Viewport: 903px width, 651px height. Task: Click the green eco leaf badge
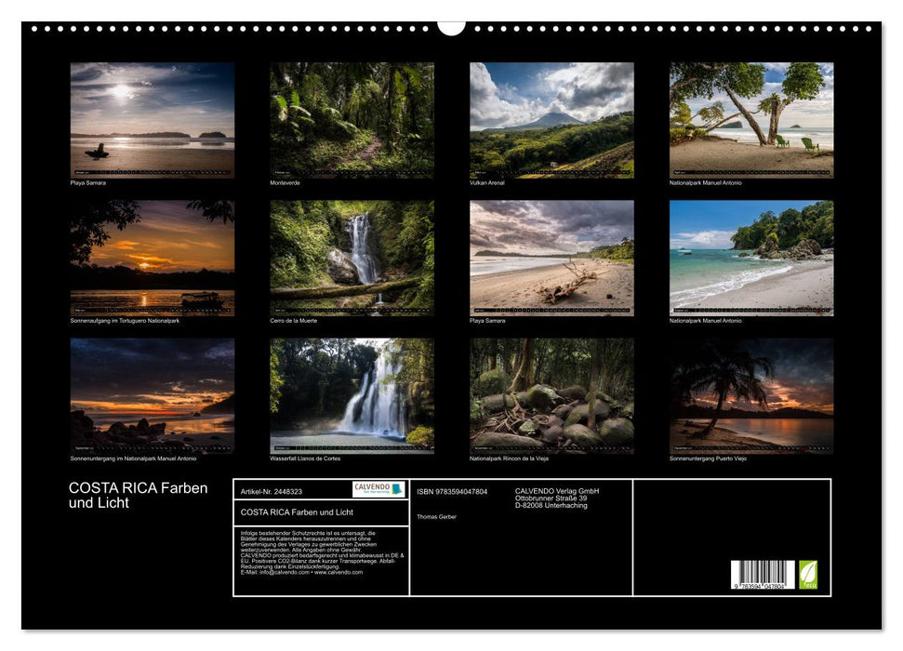[807, 575]
